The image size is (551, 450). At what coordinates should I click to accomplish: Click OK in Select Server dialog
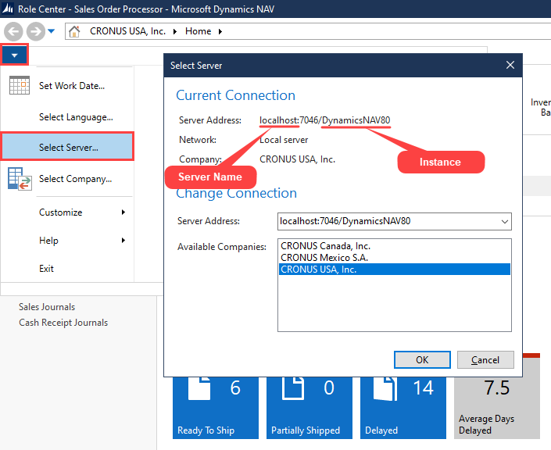[x=422, y=359]
